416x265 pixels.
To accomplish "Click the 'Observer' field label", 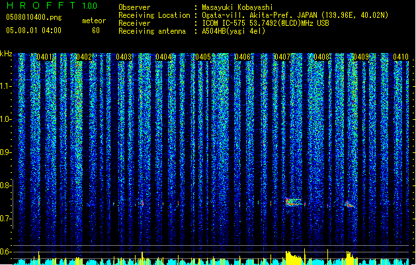I will click(134, 7).
